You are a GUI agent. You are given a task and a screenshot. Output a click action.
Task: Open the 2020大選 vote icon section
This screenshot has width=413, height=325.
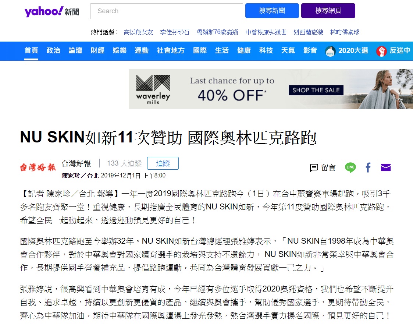[330, 51]
